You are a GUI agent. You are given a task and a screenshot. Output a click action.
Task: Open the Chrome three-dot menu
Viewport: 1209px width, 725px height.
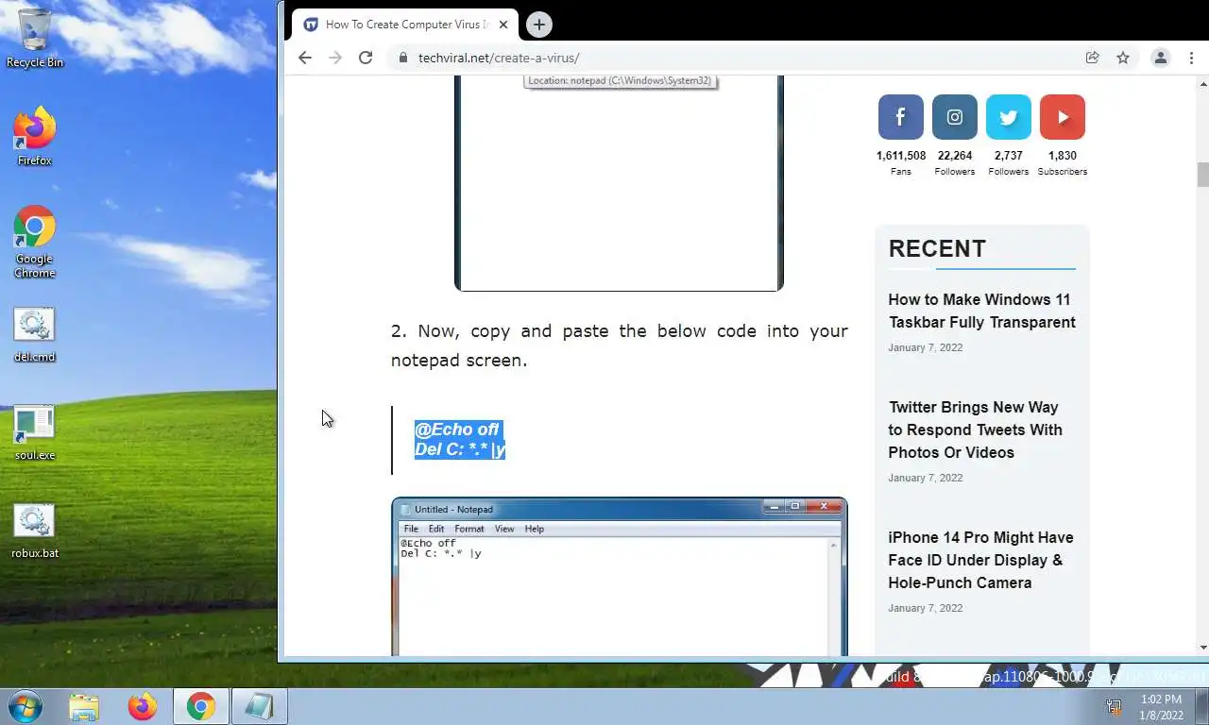[1192, 58]
